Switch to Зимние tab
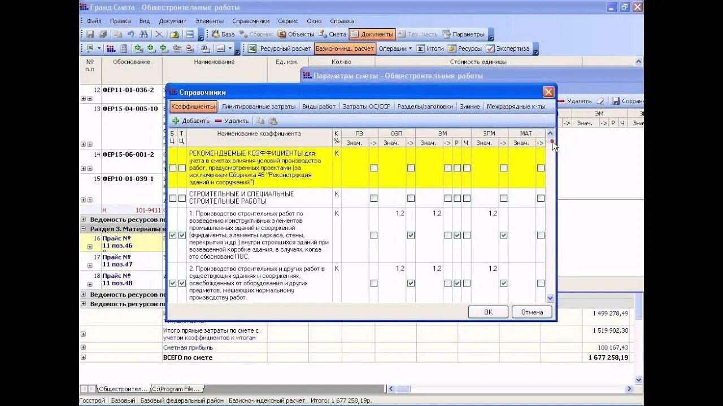 (x=470, y=107)
